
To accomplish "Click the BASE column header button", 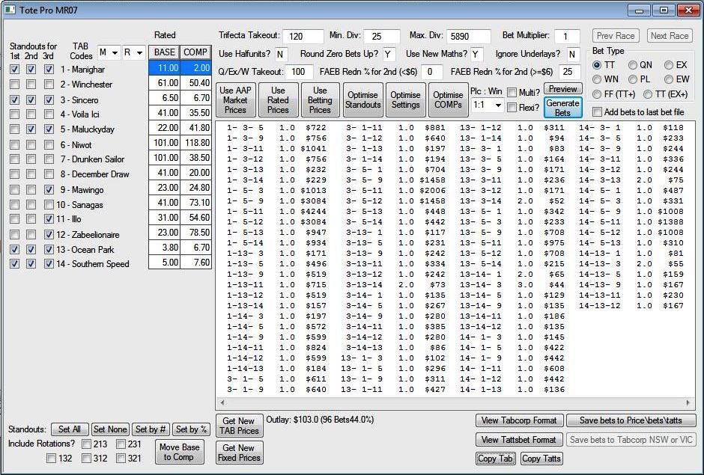I will 164,52.
